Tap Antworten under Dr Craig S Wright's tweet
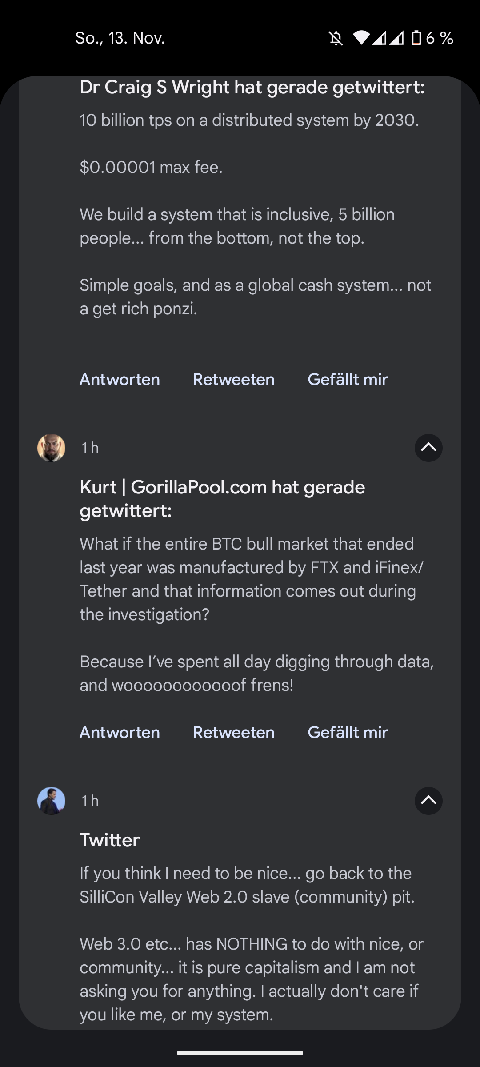The width and height of the screenshot is (480, 1067). click(120, 380)
